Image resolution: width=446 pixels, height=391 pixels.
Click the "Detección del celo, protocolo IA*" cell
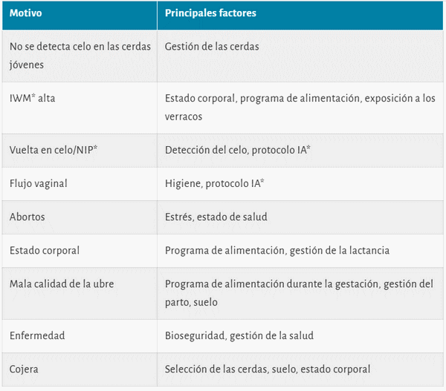238,149
